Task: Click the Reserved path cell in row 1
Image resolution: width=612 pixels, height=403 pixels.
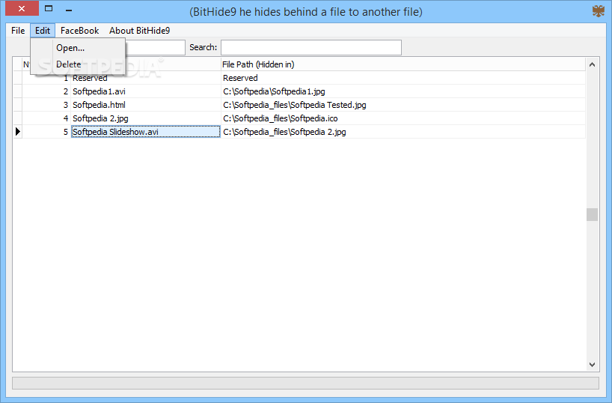Action: [403, 78]
